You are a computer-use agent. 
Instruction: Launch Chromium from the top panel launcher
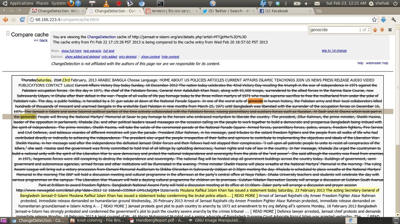(x=142, y=3)
